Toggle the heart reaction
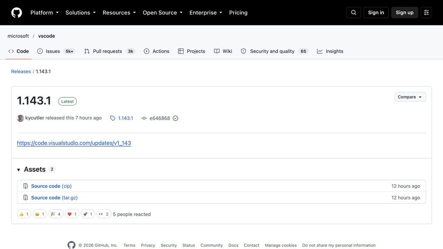The image size is (443, 249). click(x=72, y=214)
